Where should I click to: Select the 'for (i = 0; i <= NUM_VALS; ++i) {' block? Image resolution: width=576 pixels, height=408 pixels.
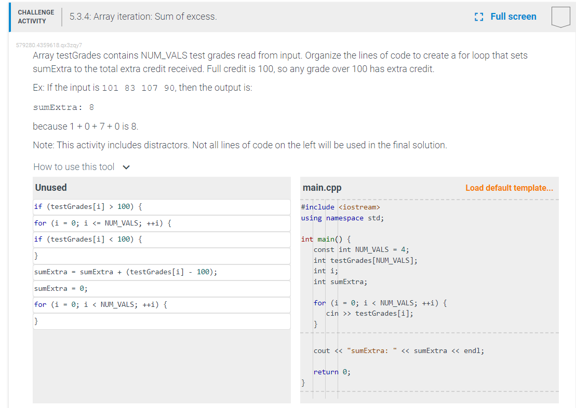161,223
